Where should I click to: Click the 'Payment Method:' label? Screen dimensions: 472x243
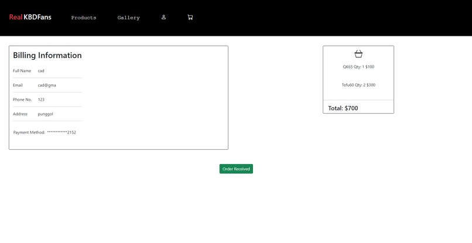tap(29, 132)
